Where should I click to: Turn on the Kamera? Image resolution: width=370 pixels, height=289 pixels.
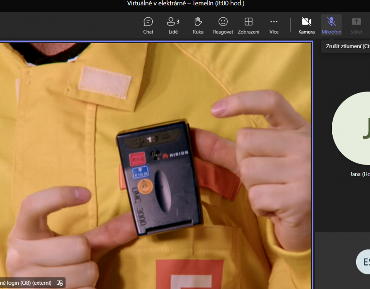pyautogui.click(x=306, y=25)
